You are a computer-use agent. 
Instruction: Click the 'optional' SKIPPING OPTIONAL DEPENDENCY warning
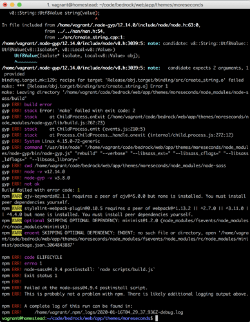(x=34, y=221)
